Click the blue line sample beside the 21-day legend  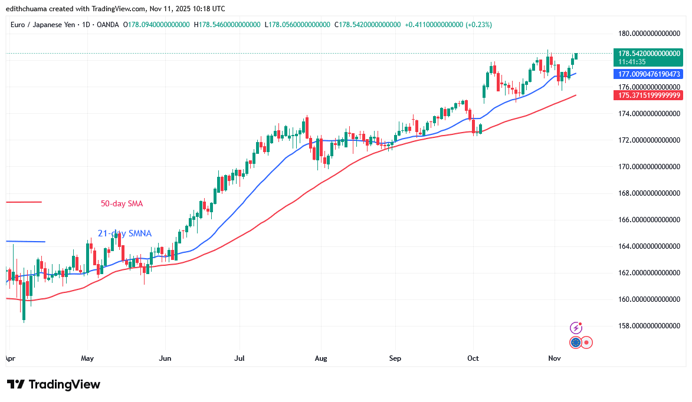tap(25, 241)
